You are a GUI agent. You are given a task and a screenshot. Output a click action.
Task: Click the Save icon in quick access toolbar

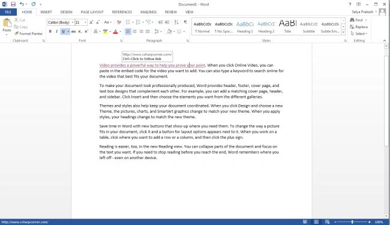pos(13,4)
